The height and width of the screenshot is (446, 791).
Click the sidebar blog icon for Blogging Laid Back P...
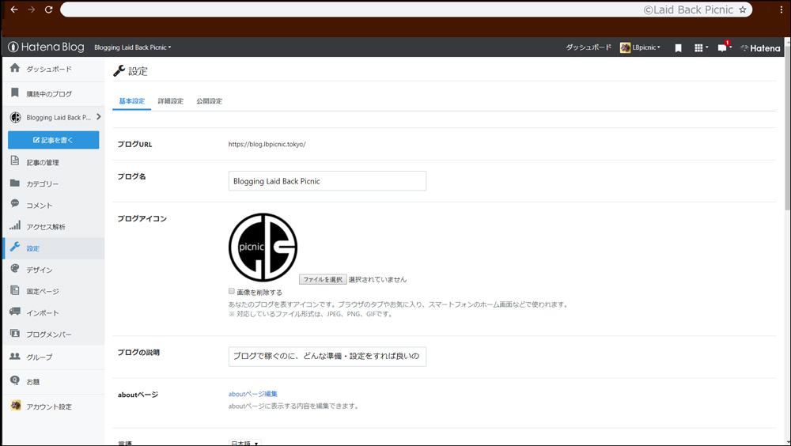pyautogui.click(x=16, y=117)
